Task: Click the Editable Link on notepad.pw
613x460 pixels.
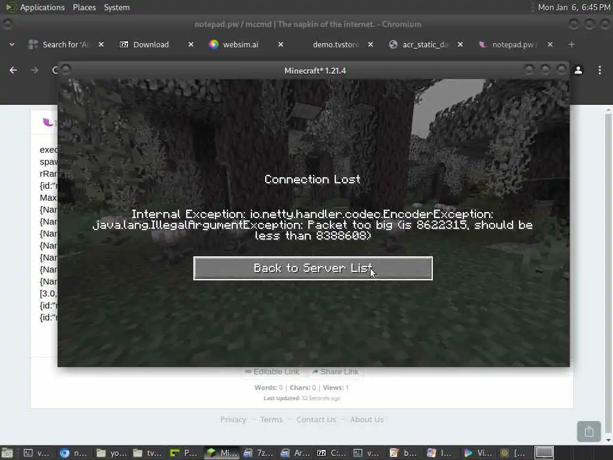Action: click(272, 371)
